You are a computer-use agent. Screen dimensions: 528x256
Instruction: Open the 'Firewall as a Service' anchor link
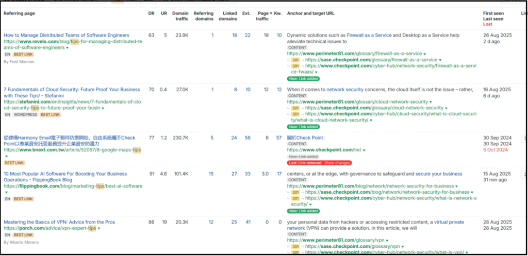(369, 36)
